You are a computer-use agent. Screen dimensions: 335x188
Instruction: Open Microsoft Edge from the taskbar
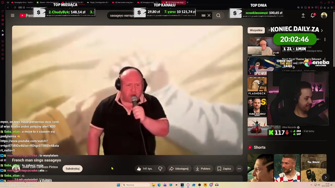(159, 185)
